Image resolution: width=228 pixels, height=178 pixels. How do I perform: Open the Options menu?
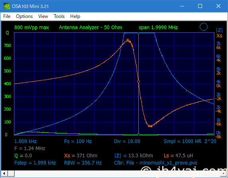pos(24,16)
